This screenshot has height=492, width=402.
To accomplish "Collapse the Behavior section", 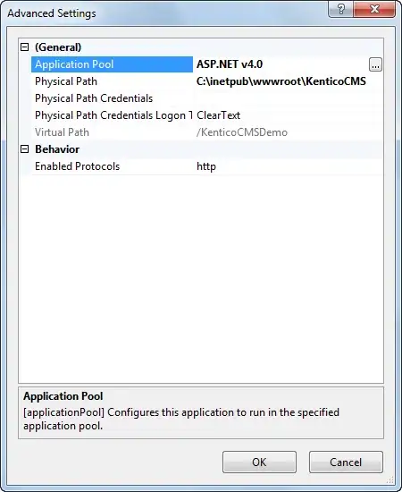I will tap(24, 149).
